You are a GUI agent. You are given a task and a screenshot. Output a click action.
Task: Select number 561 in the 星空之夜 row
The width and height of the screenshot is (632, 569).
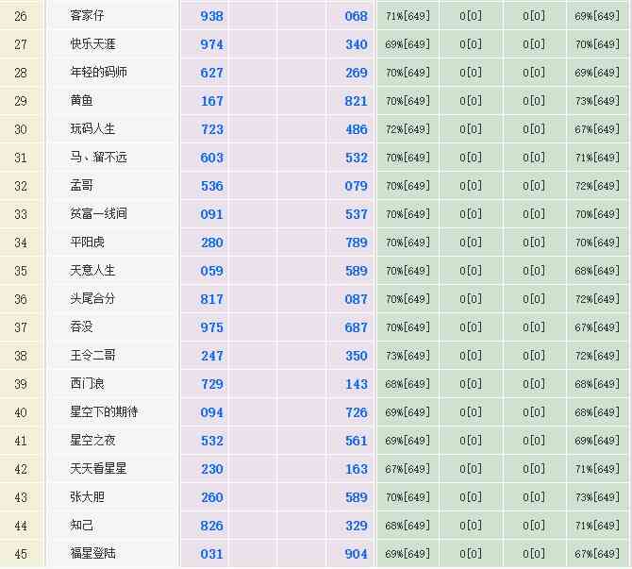coord(356,441)
